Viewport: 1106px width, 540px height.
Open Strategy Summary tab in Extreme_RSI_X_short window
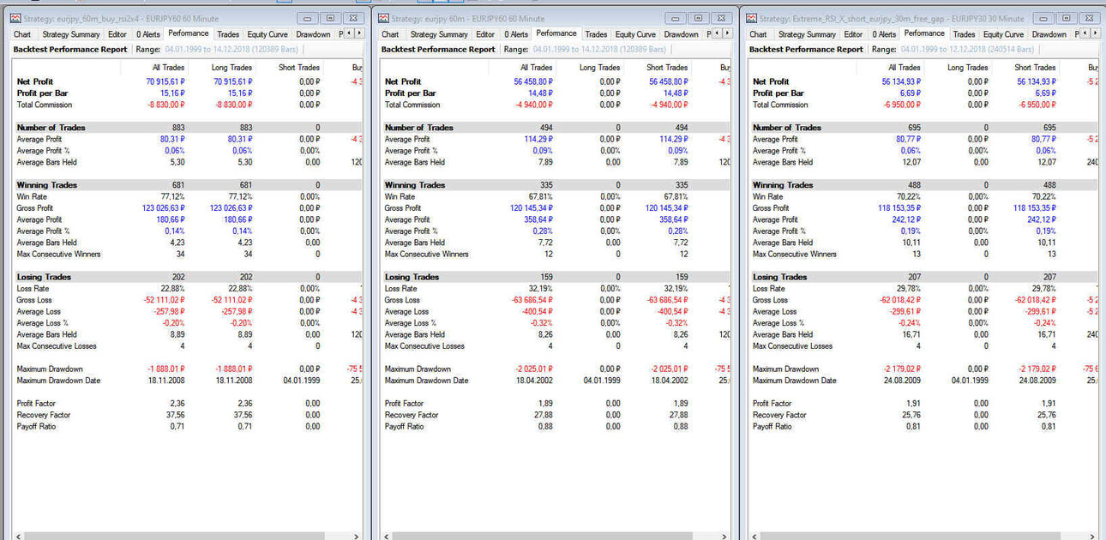tap(808, 34)
